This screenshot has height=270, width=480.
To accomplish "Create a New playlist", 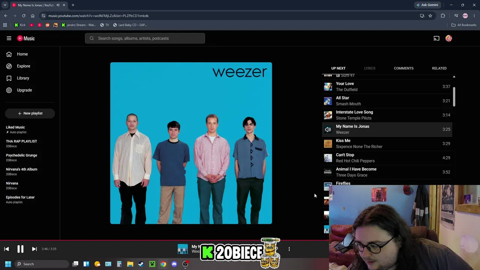I will pos(30,113).
